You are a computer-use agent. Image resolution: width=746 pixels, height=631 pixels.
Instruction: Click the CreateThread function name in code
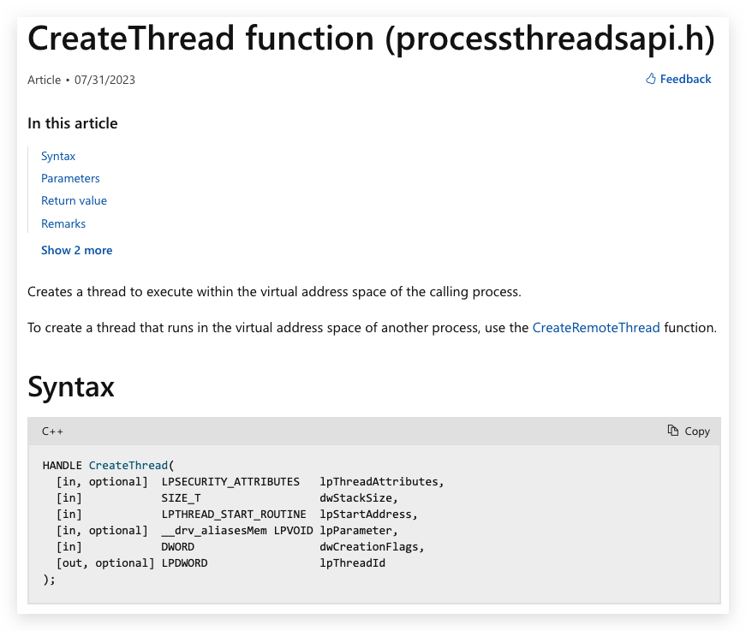(x=128, y=465)
